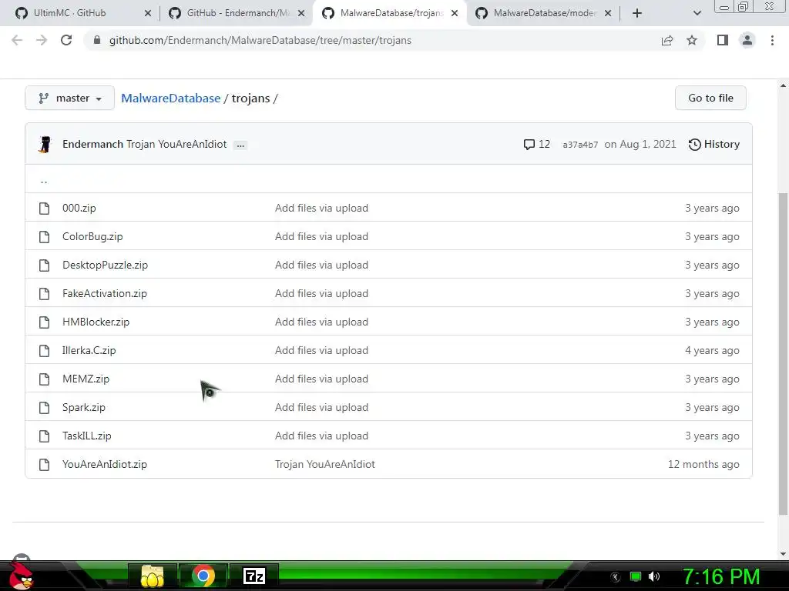Reload the page with the refresh icon
The width and height of the screenshot is (789, 591).
click(66, 40)
